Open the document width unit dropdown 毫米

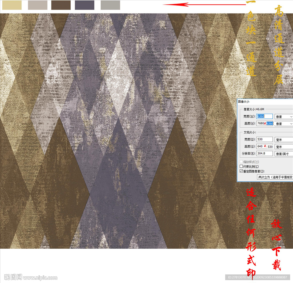[x=284, y=140]
